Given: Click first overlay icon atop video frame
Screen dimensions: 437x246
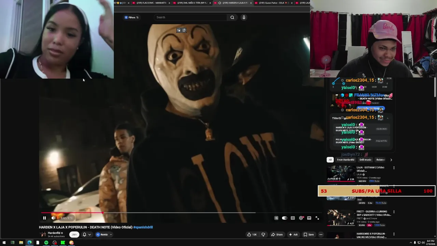Looking at the screenshot, I should pos(179,30).
